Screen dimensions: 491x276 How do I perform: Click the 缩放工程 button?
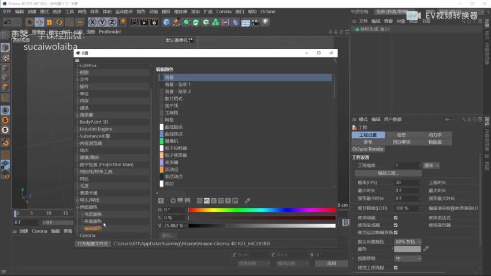pyautogui.click(x=388, y=173)
